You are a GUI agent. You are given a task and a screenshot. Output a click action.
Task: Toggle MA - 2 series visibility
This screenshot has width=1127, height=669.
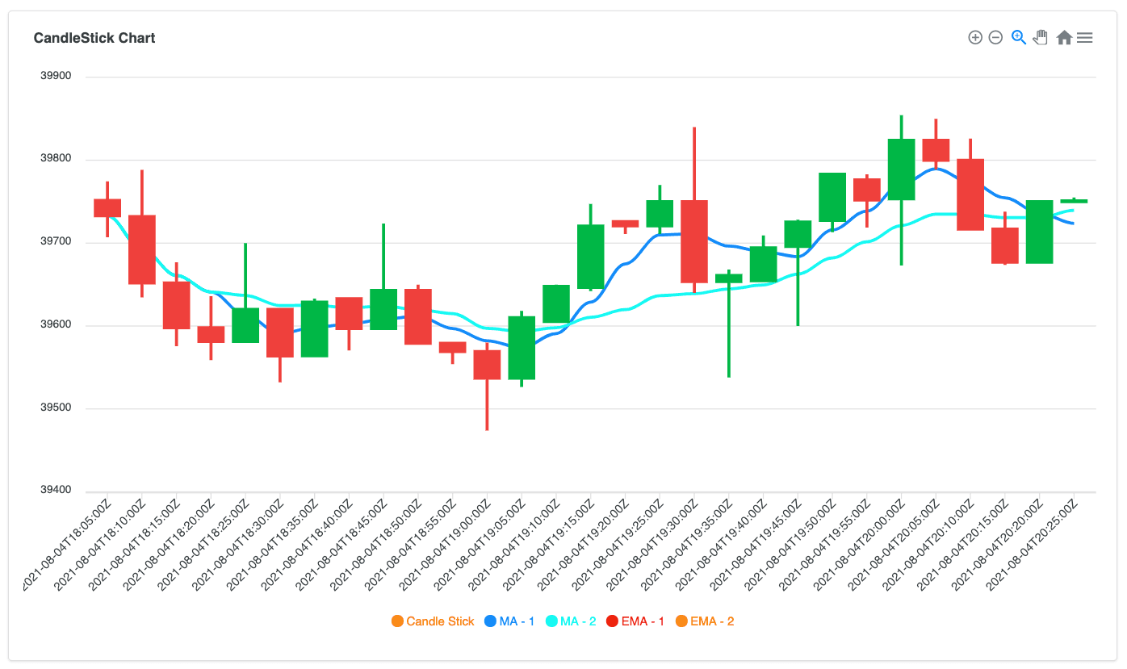pos(571,621)
